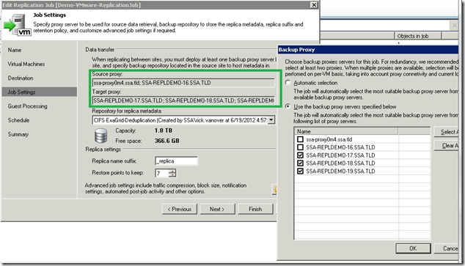Screen dimensions: 465x266
Task: Open the Destination wizard step
Action: coord(21,78)
